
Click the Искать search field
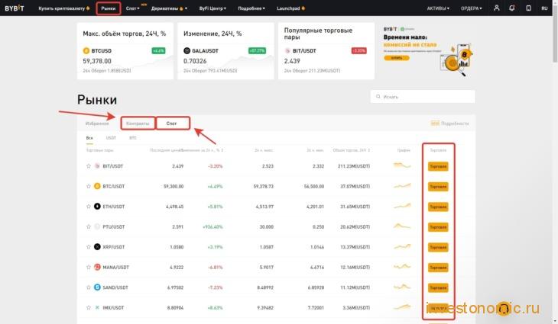click(423, 97)
